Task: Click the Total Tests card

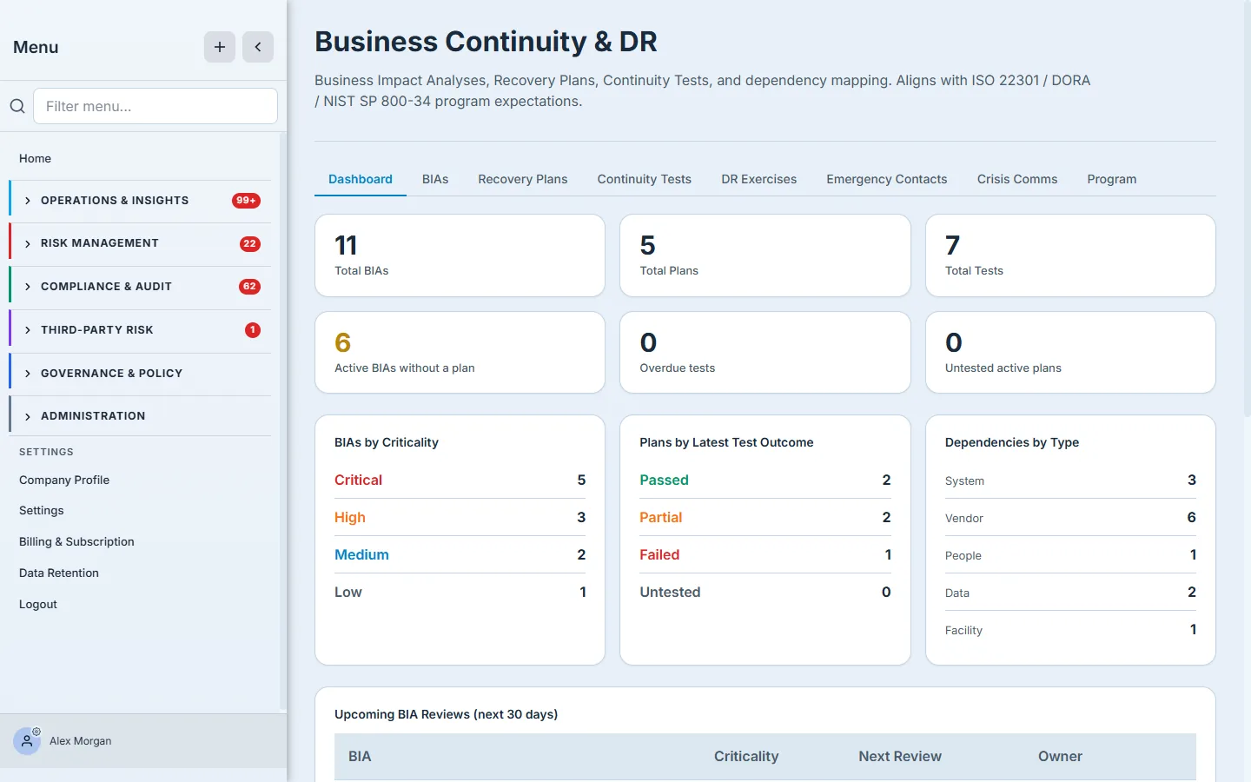Action: (1070, 255)
